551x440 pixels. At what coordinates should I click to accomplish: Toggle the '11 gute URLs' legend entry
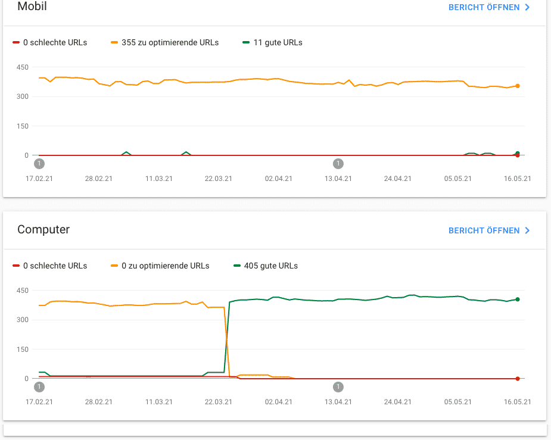pyautogui.click(x=273, y=42)
